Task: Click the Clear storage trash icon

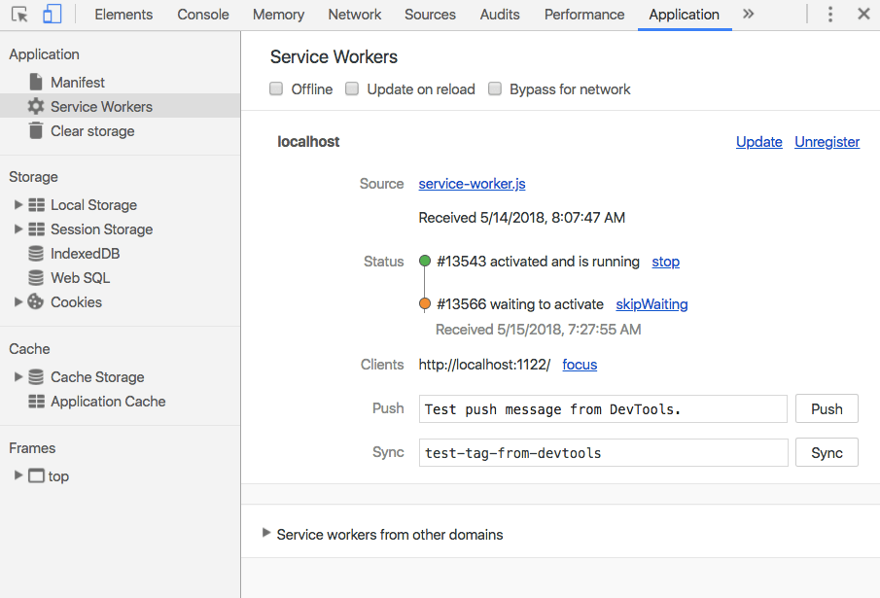Action: (x=36, y=130)
